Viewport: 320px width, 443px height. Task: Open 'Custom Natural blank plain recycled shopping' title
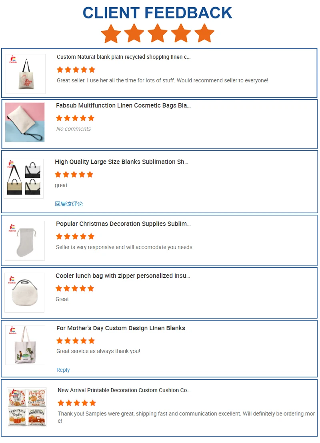click(x=124, y=57)
